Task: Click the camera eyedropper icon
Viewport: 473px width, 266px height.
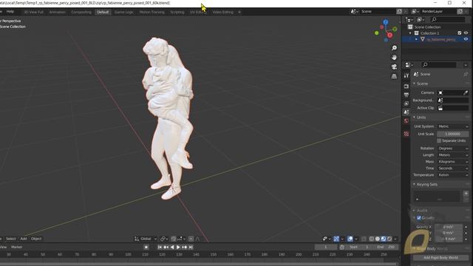Action: (466, 92)
